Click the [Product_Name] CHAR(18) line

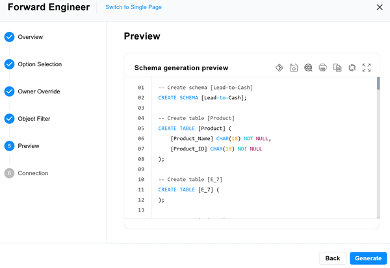[x=220, y=139]
